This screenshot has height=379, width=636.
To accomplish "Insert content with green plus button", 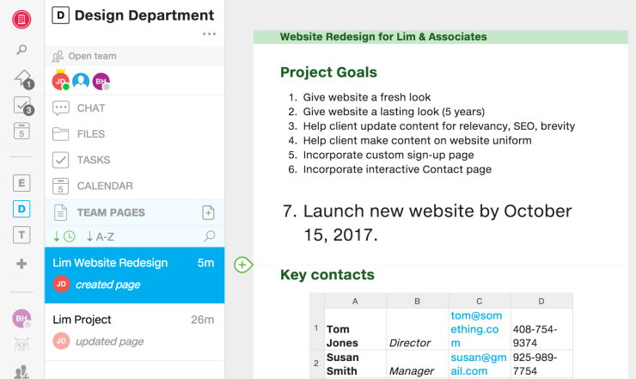I will point(242,265).
